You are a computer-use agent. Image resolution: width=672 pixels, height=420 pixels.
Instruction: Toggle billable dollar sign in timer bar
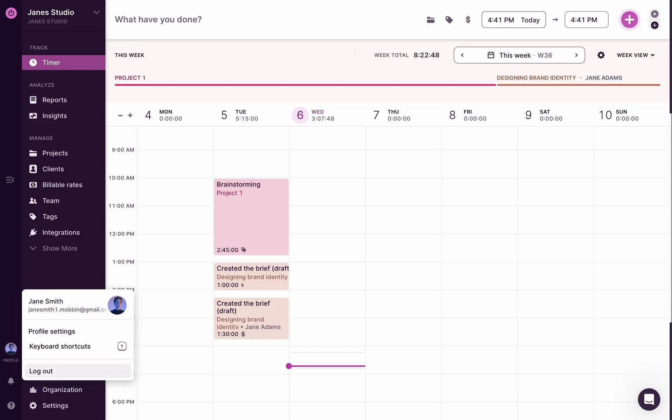point(468,20)
